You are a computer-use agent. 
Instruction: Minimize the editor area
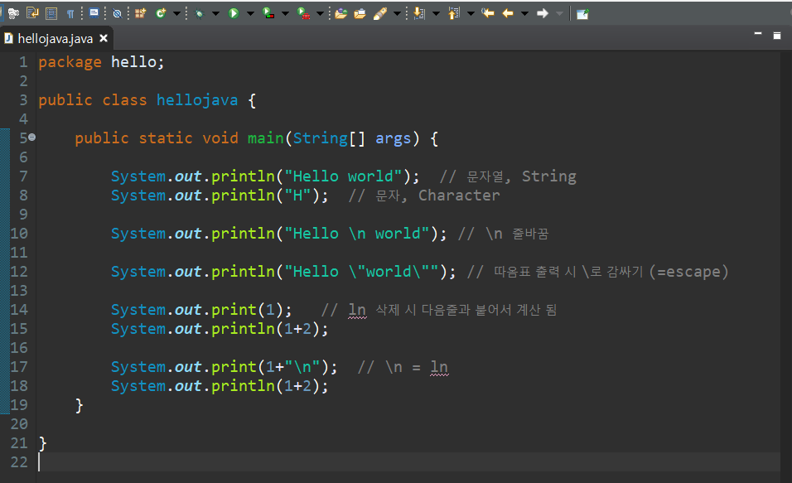click(x=758, y=34)
